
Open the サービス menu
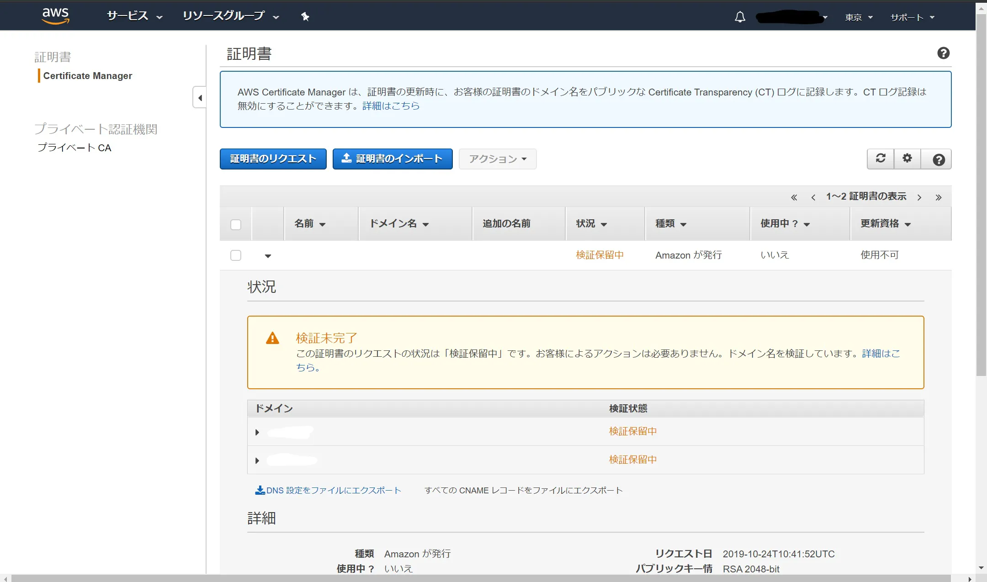tap(134, 16)
